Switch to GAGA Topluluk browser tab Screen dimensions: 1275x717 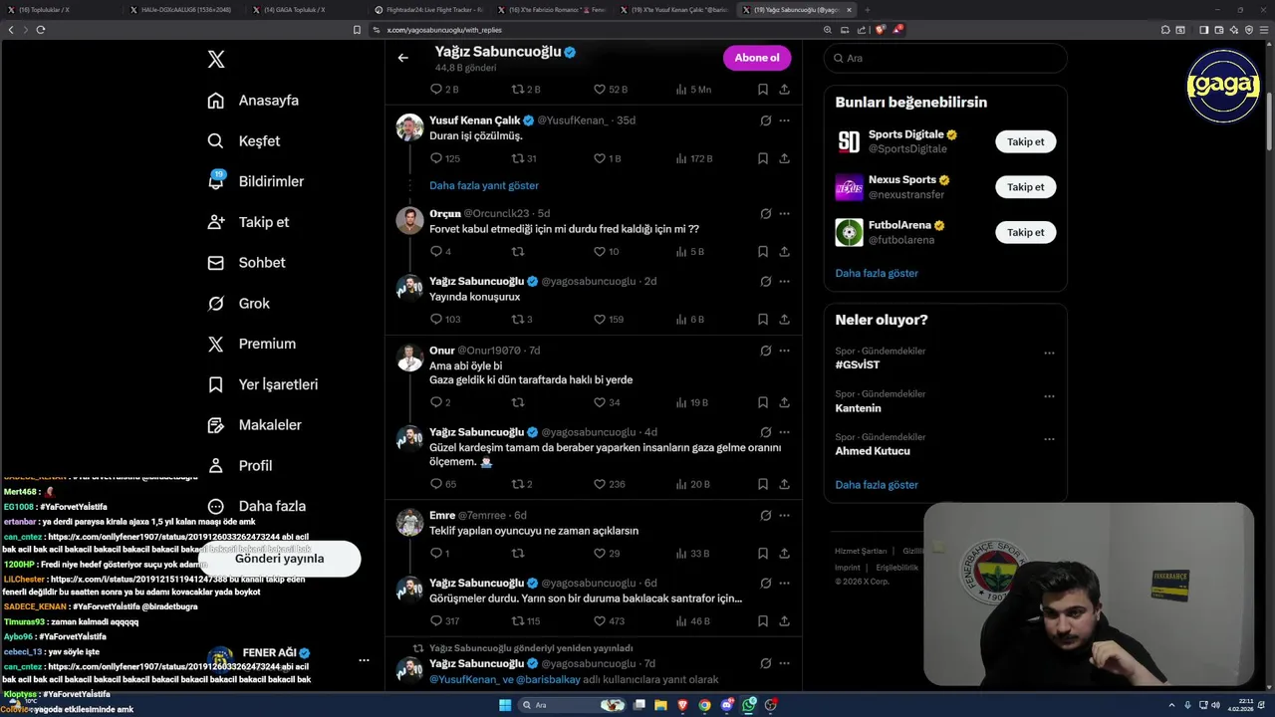pyautogui.click(x=304, y=10)
